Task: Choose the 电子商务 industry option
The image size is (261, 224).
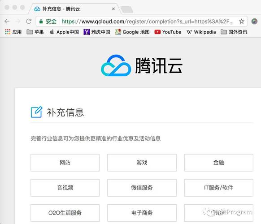Action: click(x=142, y=213)
